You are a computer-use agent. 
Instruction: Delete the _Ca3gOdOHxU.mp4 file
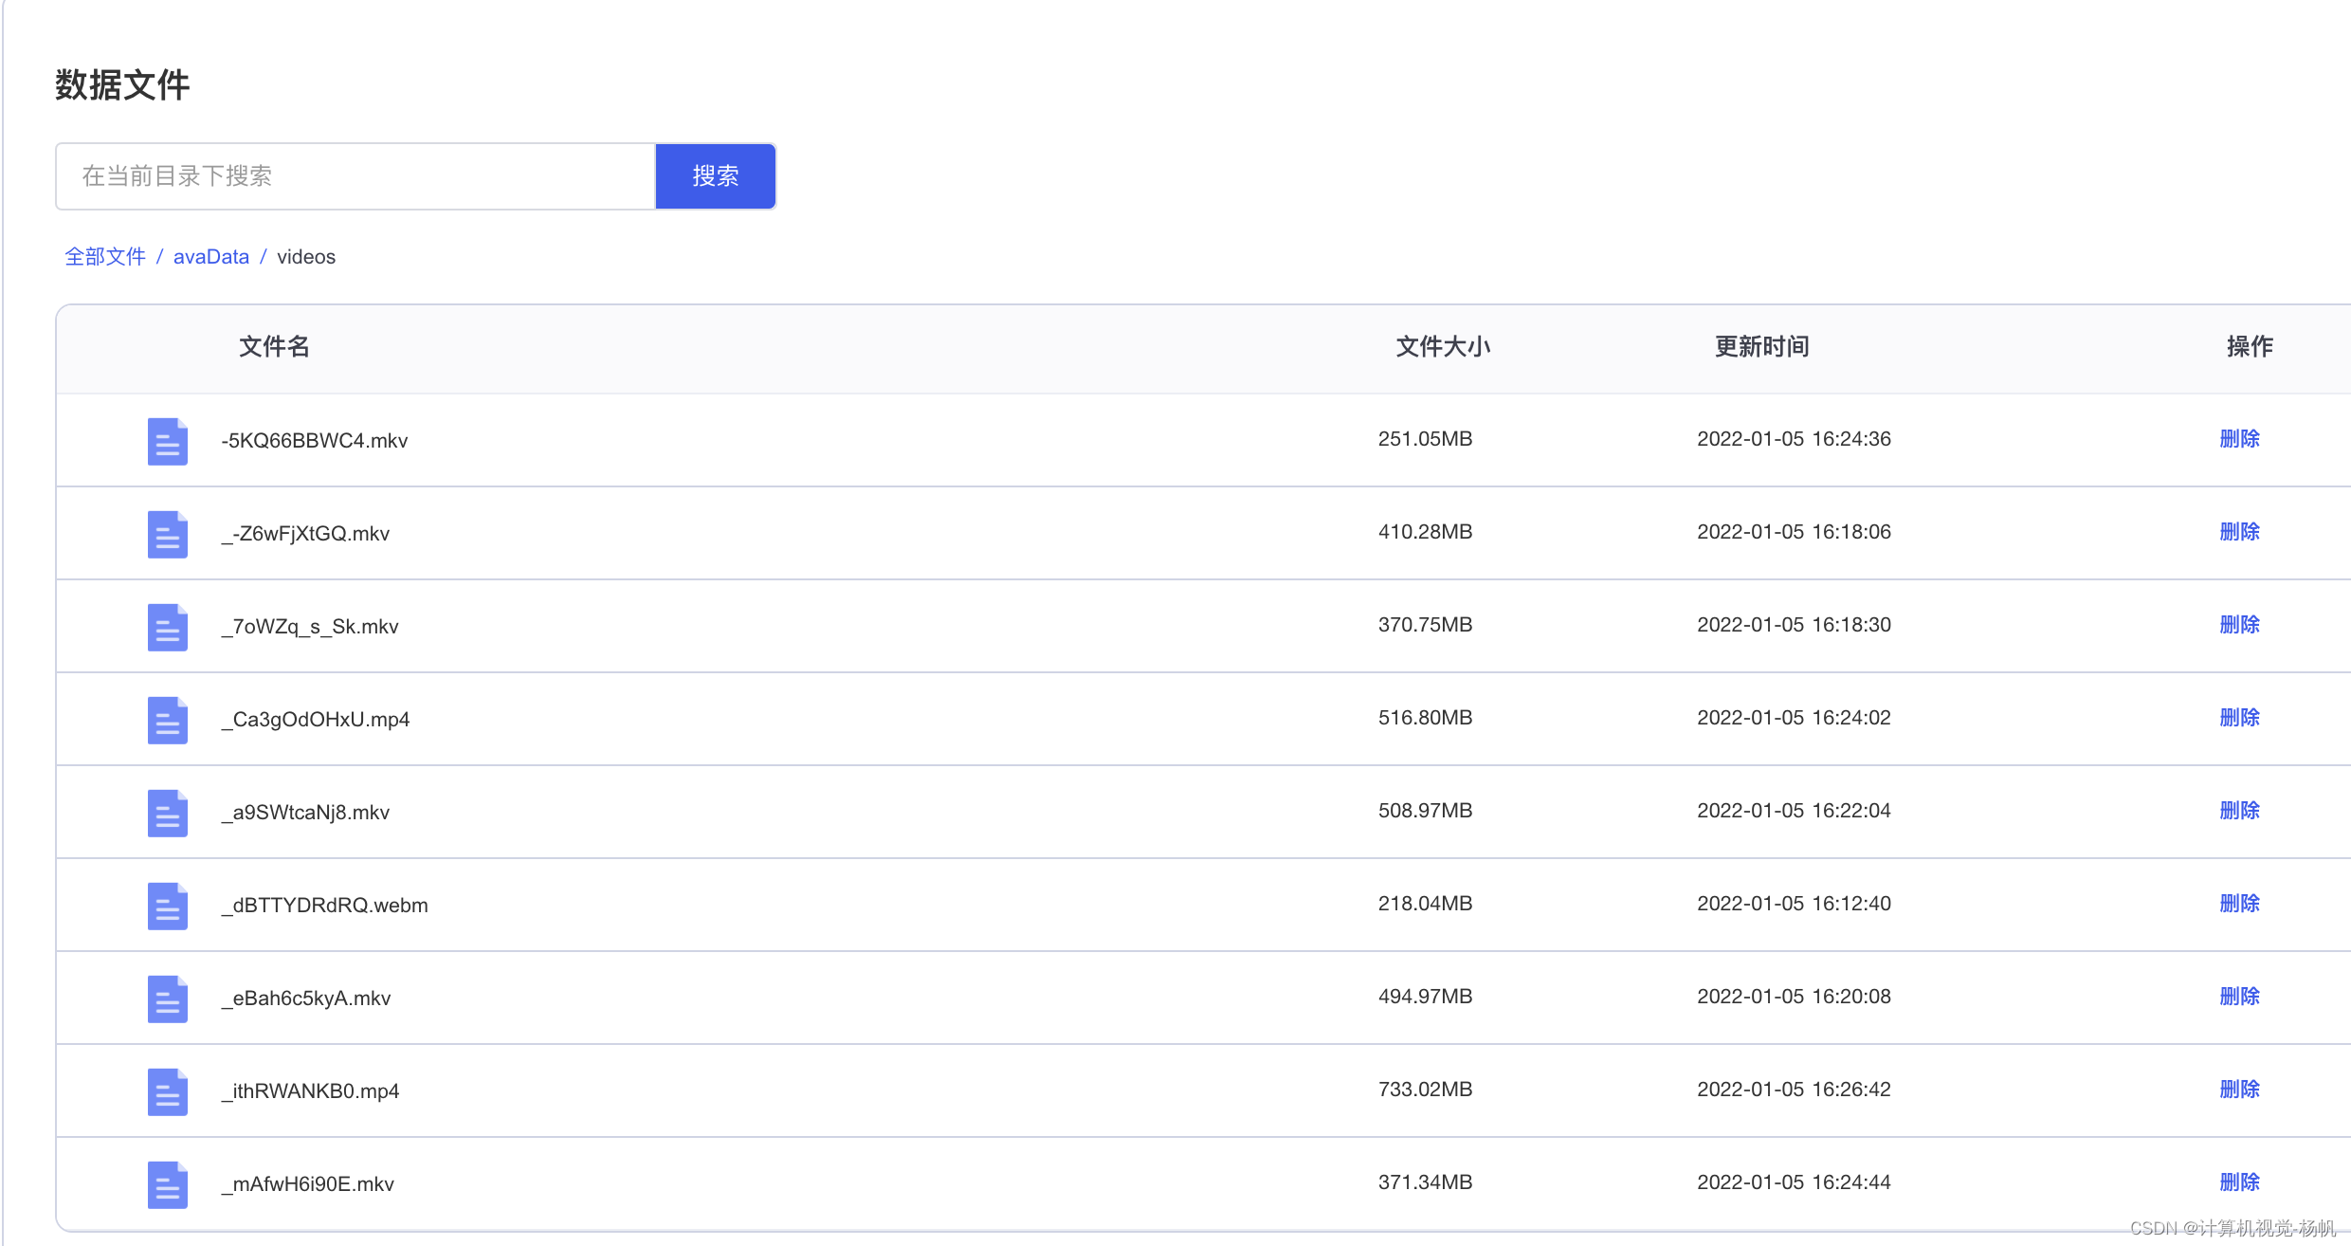[2239, 718]
